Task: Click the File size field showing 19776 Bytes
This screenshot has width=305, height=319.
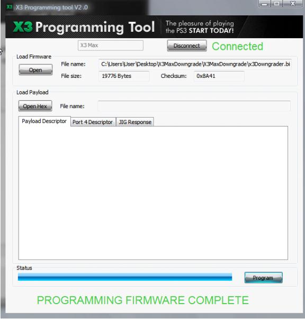Action: tap(124, 76)
